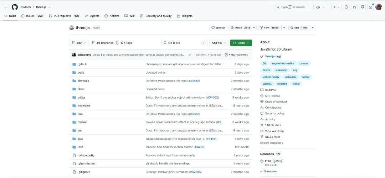Open the #34062 pull request link
The width and height of the screenshot is (385, 178).
212,97
